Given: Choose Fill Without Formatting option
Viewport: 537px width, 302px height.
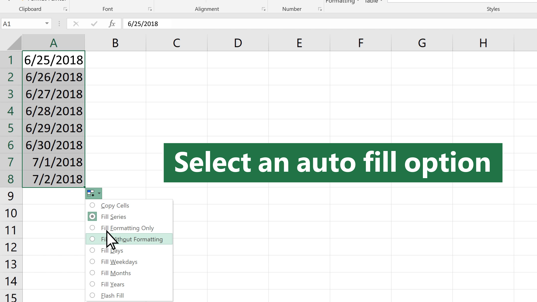Looking at the screenshot, I should tap(129, 239).
